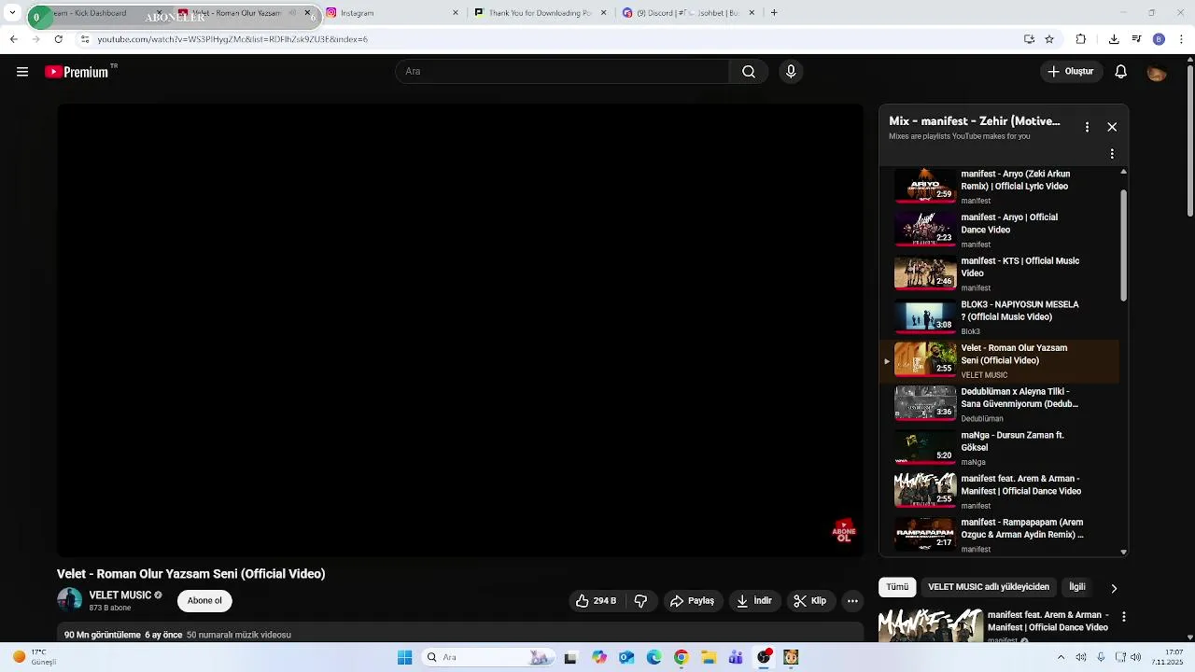The width and height of the screenshot is (1195, 672).
Task: Create a clip with Klip button
Action: 810,601
